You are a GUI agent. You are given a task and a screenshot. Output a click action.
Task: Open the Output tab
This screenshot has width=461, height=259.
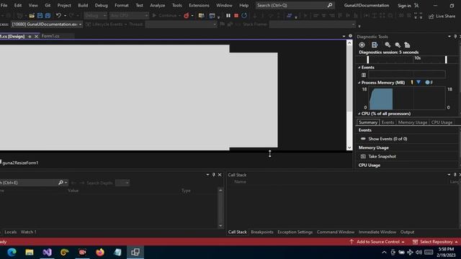pyautogui.click(x=407, y=232)
